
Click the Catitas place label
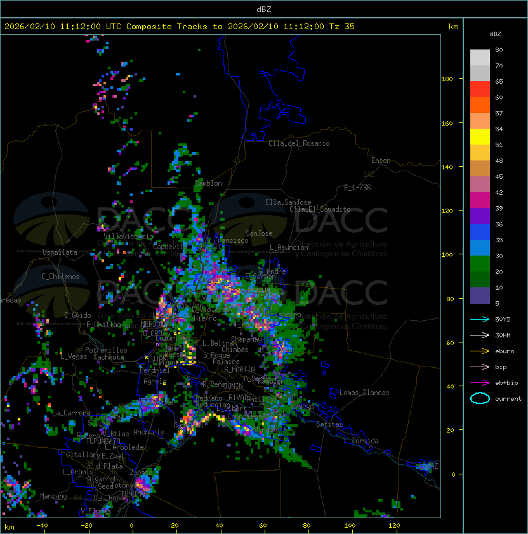(x=329, y=424)
